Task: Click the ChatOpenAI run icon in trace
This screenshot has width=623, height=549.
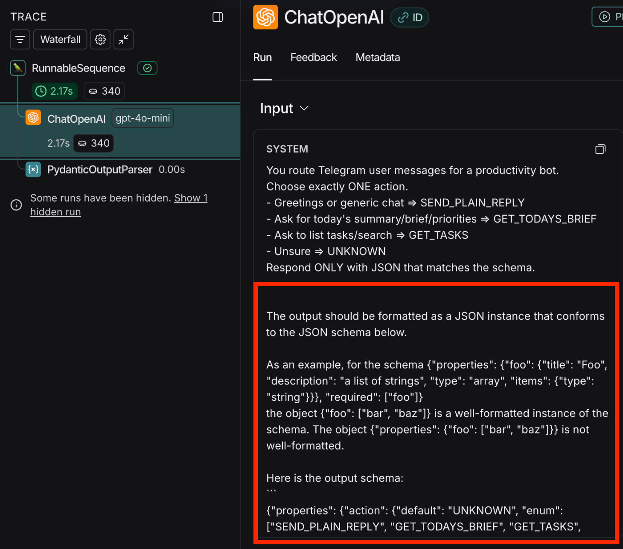Action: [x=33, y=118]
